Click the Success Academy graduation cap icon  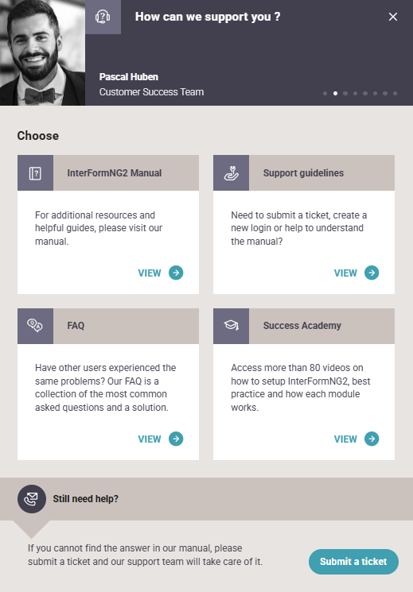pos(231,326)
